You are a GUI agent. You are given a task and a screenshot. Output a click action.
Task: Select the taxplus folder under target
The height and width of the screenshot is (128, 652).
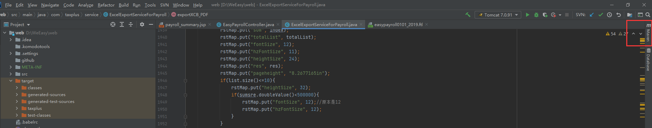click(x=35, y=108)
